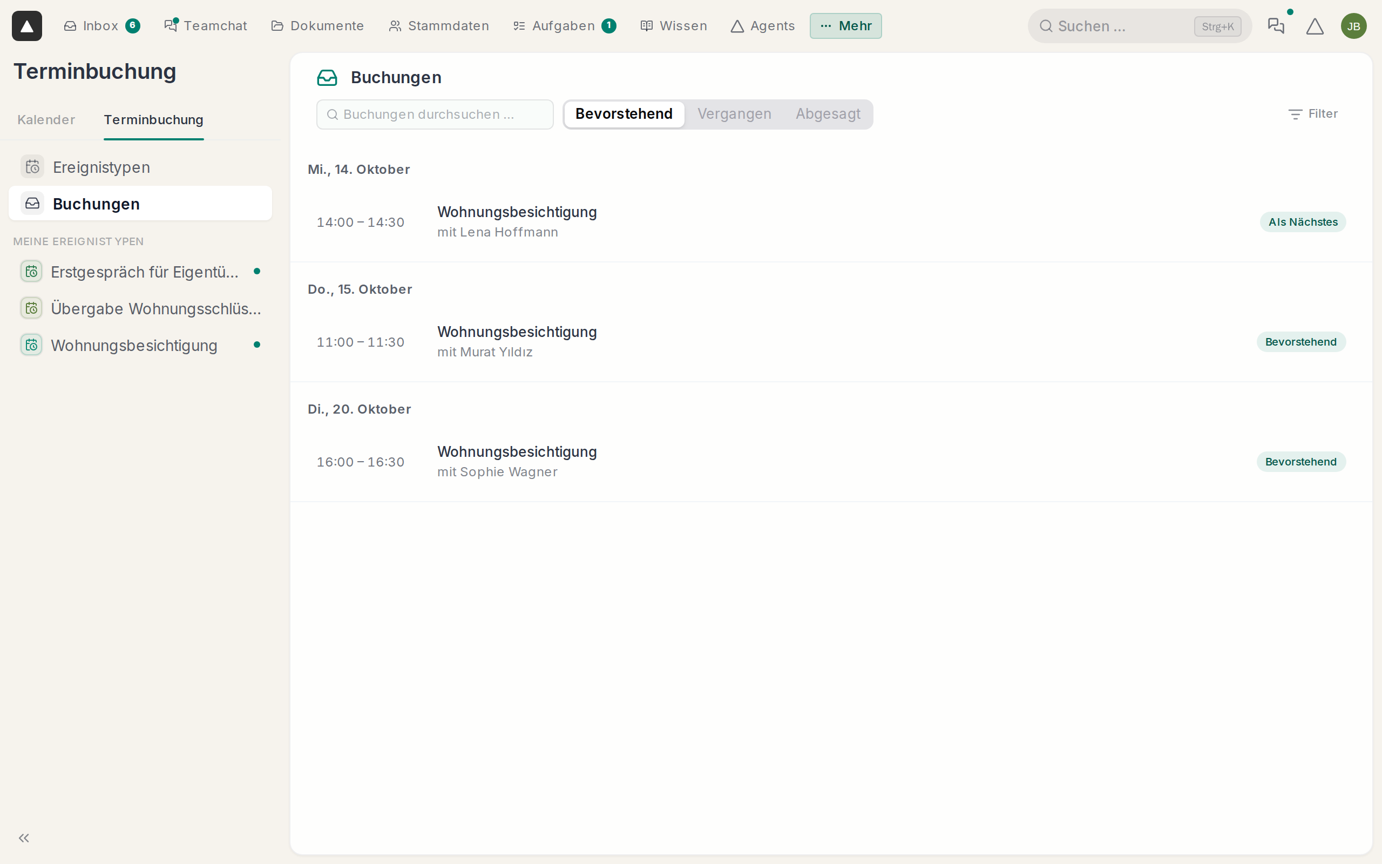This screenshot has height=864, width=1382.
Task: Open the Inbox with 6 unread
Action: pos(101,26)
